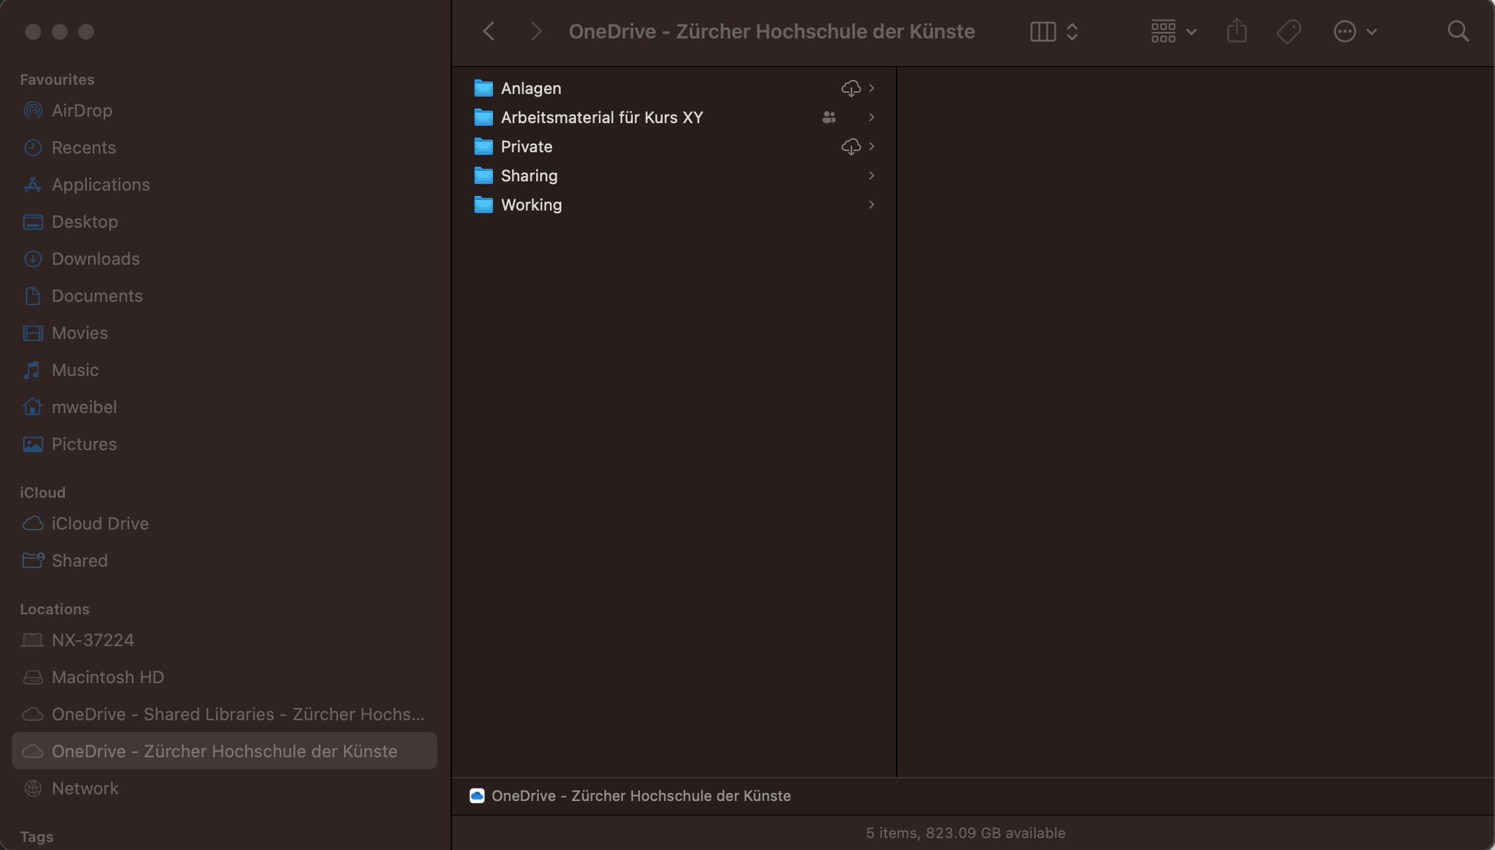Select AirDrop in the sidebar
Screen dimensions: 1495x850
pos(82,111)
